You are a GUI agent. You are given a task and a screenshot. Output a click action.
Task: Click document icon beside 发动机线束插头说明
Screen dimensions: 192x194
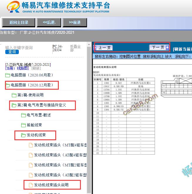[31, 185]
